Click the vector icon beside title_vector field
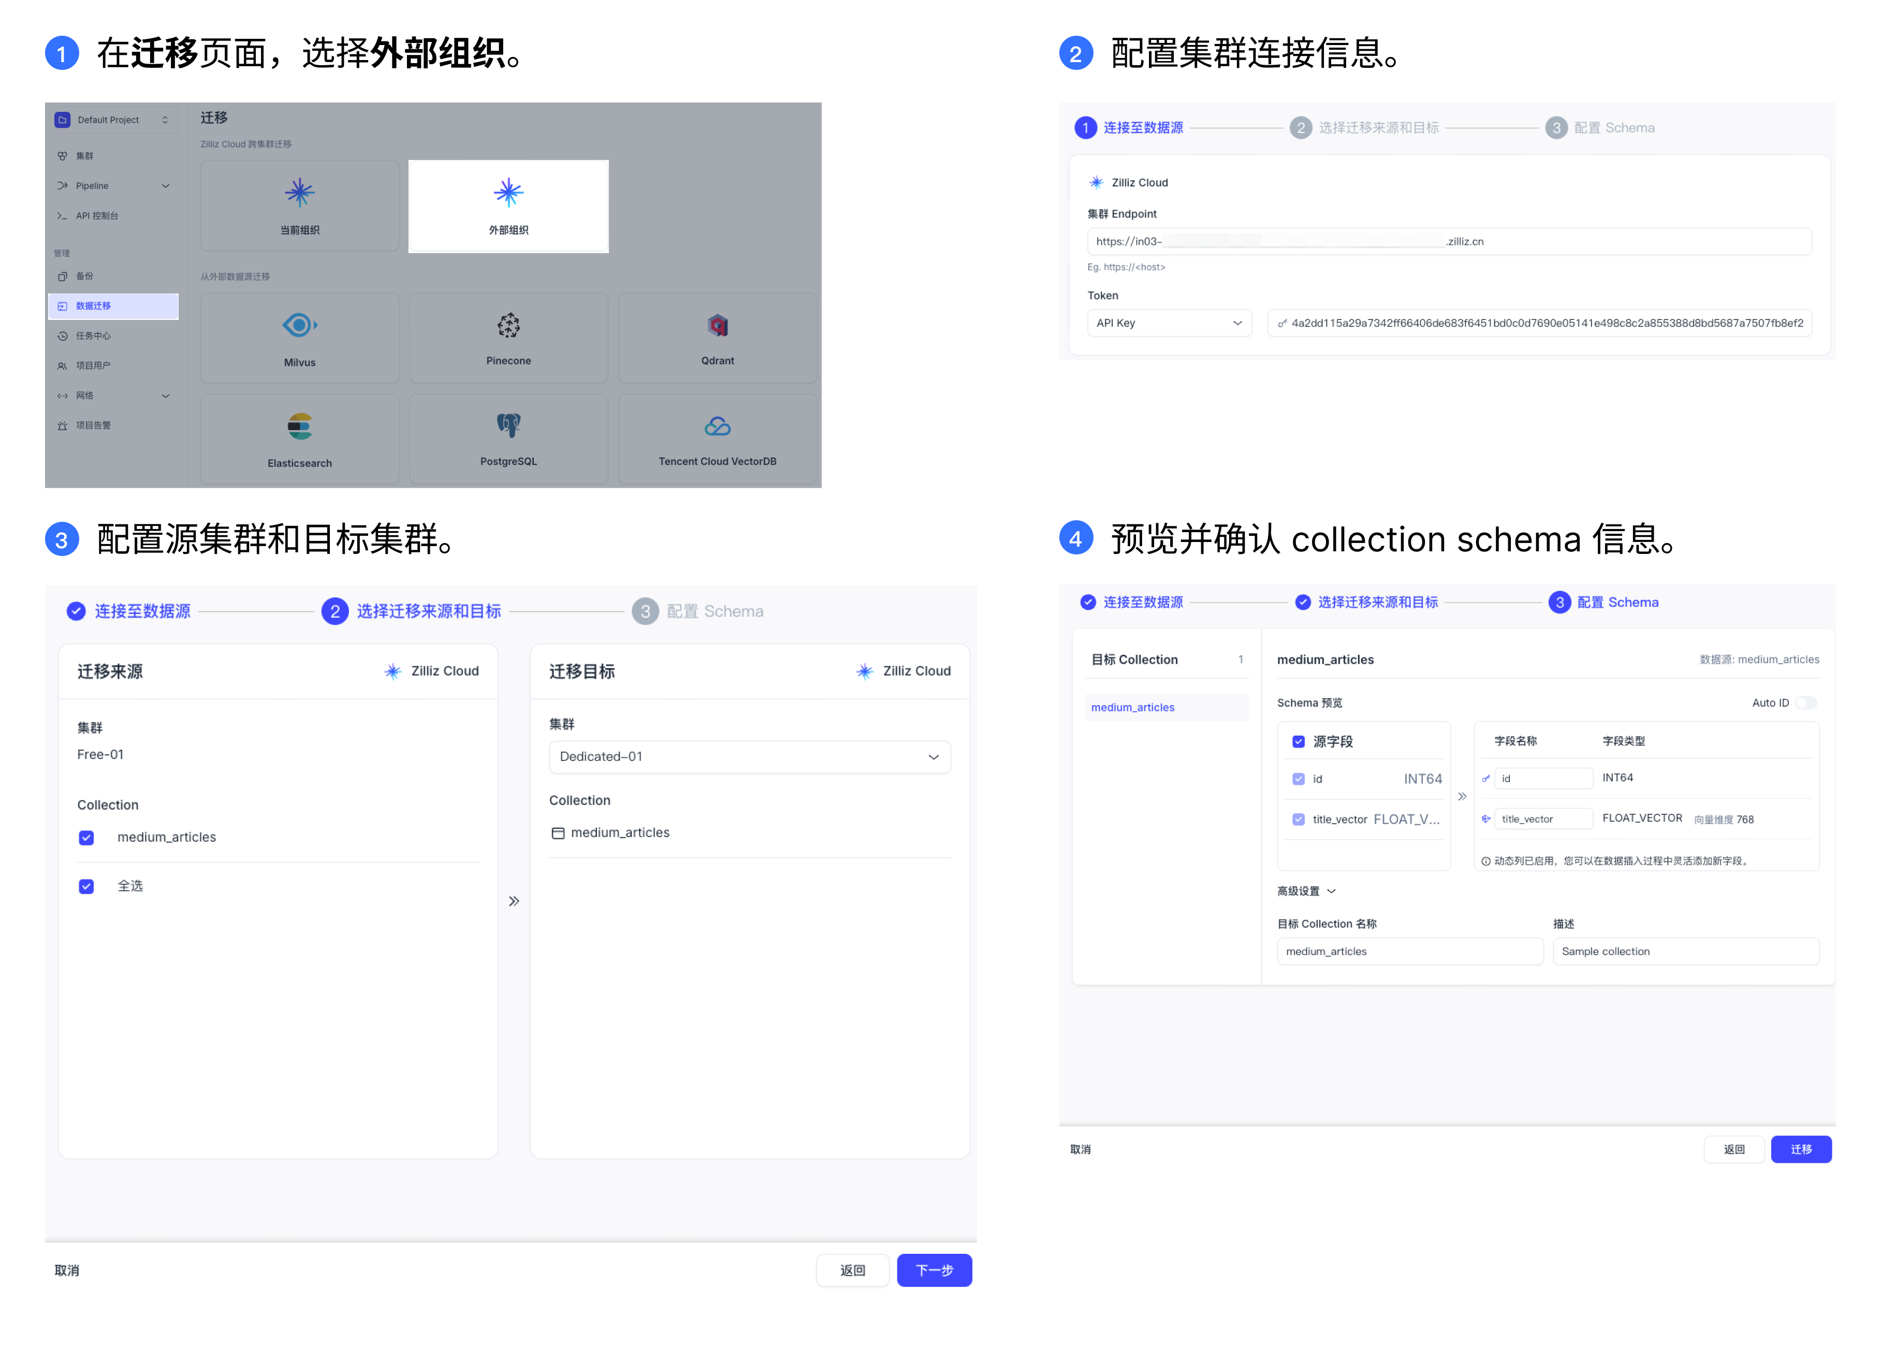1881x1362 pixels. pos(1485,819)
